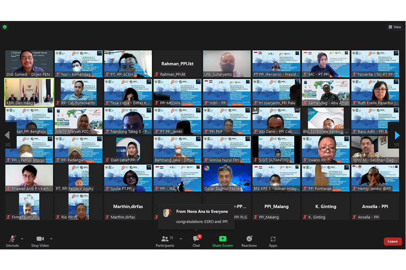The width and height of the screenshot is (406, 270).
Task: Select the Indri - PPI video tile
Action: click(227, 92)
